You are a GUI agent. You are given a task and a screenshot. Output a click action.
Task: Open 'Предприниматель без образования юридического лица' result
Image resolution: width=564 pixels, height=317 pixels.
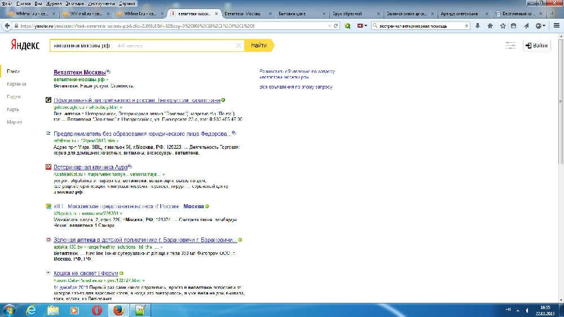click(143, 134)
